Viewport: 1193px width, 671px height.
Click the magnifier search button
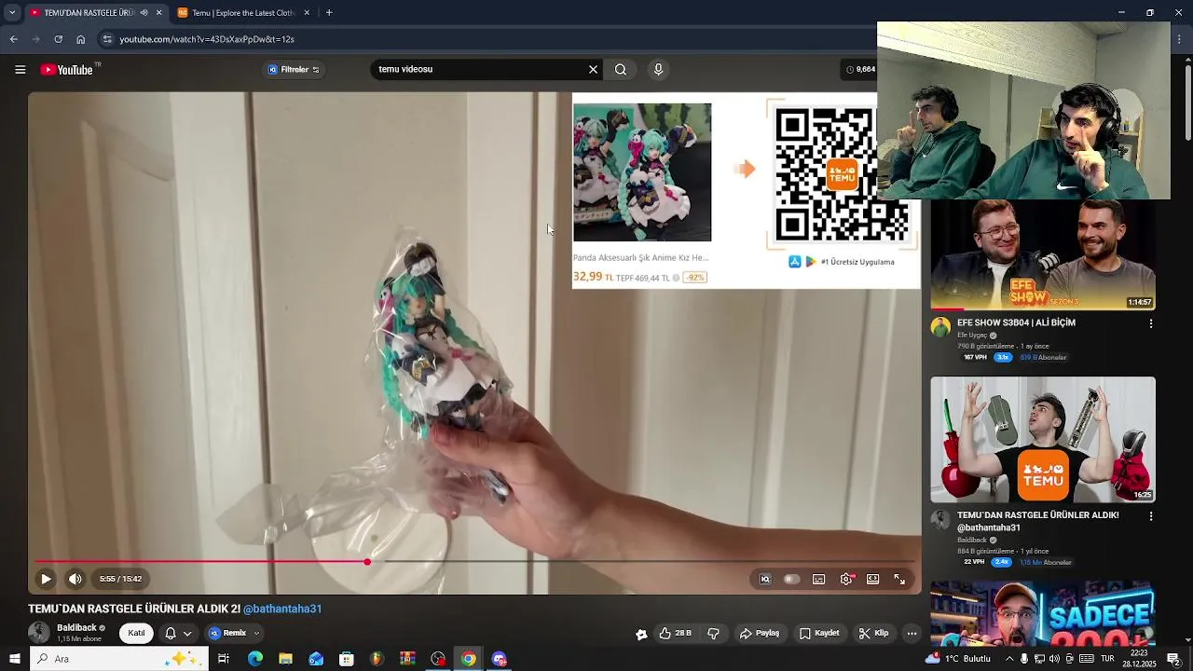[621, 69]
